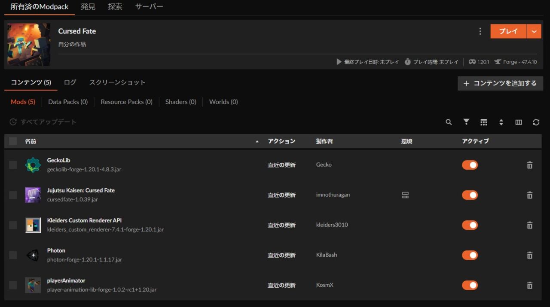Open the filter options for the mod list
Image resolution: width=550 pixels, height=307 pixels.
466,122
